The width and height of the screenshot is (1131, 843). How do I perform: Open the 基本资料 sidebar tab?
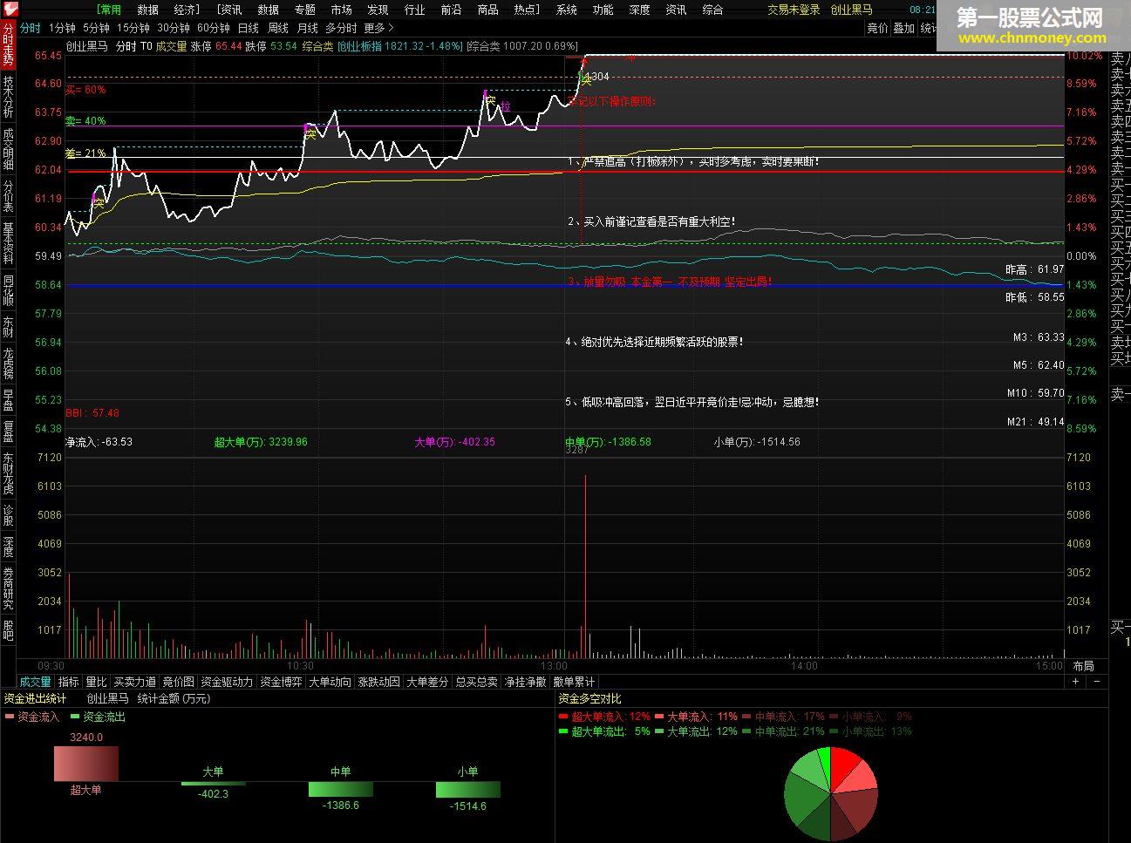pyautogui.click(x=8, y=243)
